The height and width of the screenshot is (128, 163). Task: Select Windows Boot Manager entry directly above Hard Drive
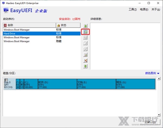(x=42, y=30)
